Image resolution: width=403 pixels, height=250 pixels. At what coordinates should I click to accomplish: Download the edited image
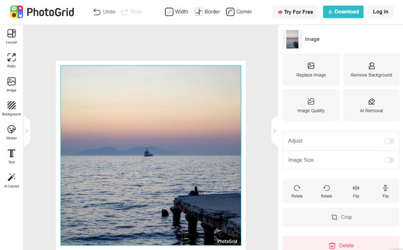[343, 12]
